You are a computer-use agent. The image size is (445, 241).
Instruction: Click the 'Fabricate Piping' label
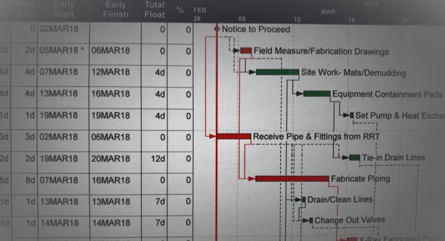[x=360, y=179]
